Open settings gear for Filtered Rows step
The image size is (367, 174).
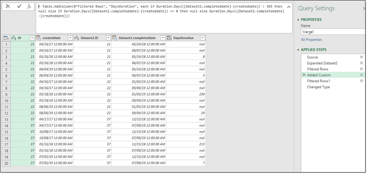(x=361, y=69)
